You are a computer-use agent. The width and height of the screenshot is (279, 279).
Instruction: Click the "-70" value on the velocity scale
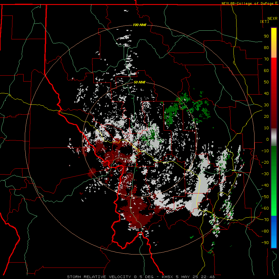265,220
